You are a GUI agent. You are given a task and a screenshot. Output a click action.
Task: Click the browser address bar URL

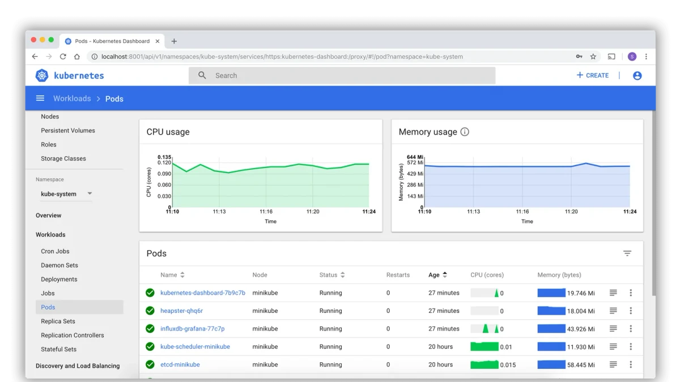point(282,57)
